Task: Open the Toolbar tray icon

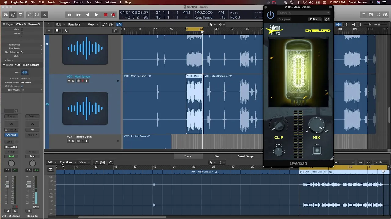Action: click(20, 15)
